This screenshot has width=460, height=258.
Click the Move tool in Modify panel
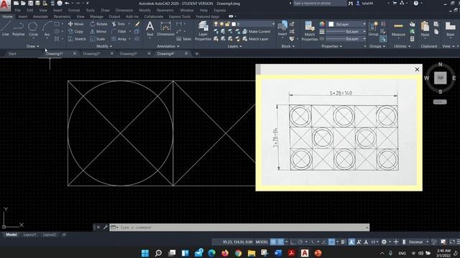[x=75, y=24]
